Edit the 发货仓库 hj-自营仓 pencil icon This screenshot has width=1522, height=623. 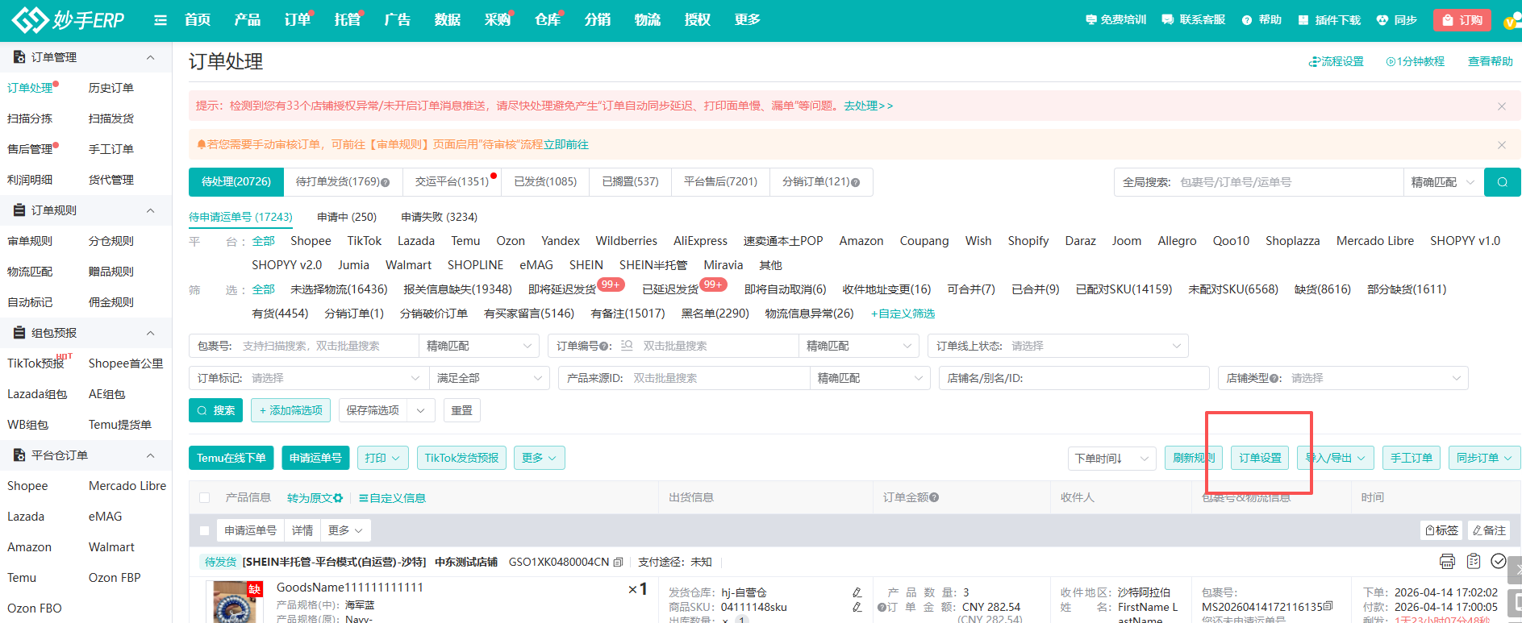click(857, 592)
